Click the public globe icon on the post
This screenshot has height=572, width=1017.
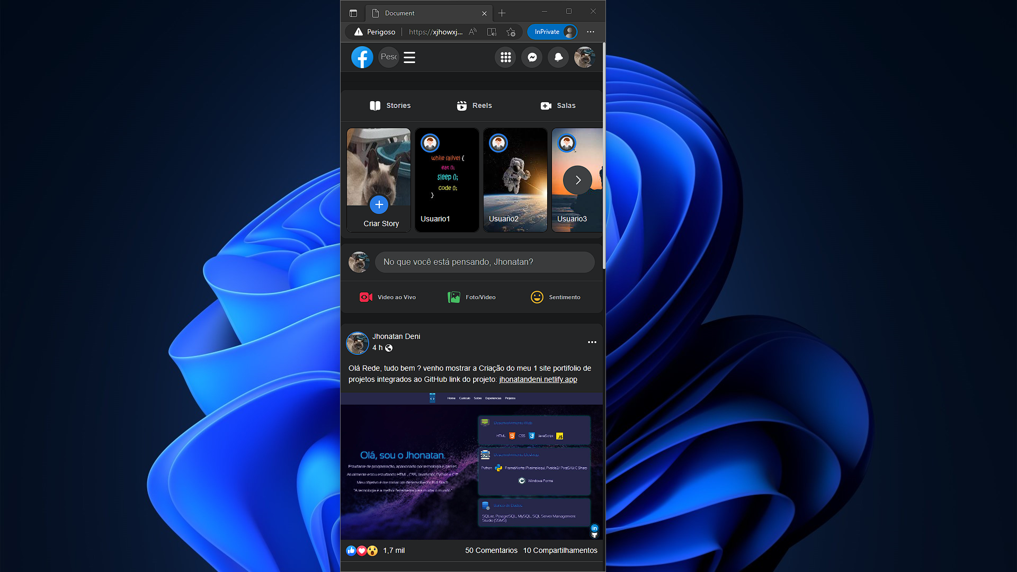tap(389, 348)
